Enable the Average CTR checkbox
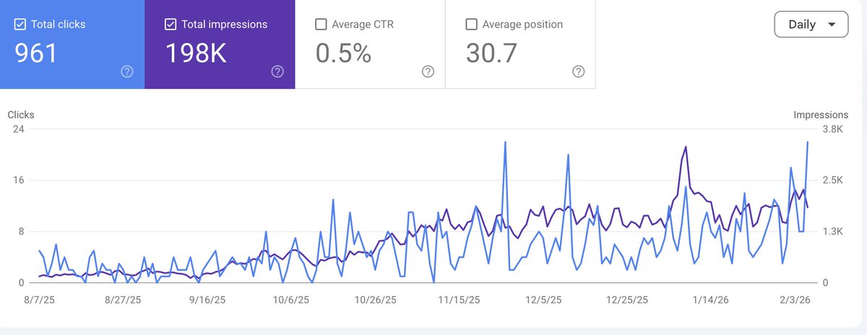 322,25
